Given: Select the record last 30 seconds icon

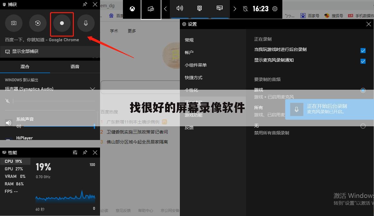Looking at the screenshot, I should (x=38, y=23).
